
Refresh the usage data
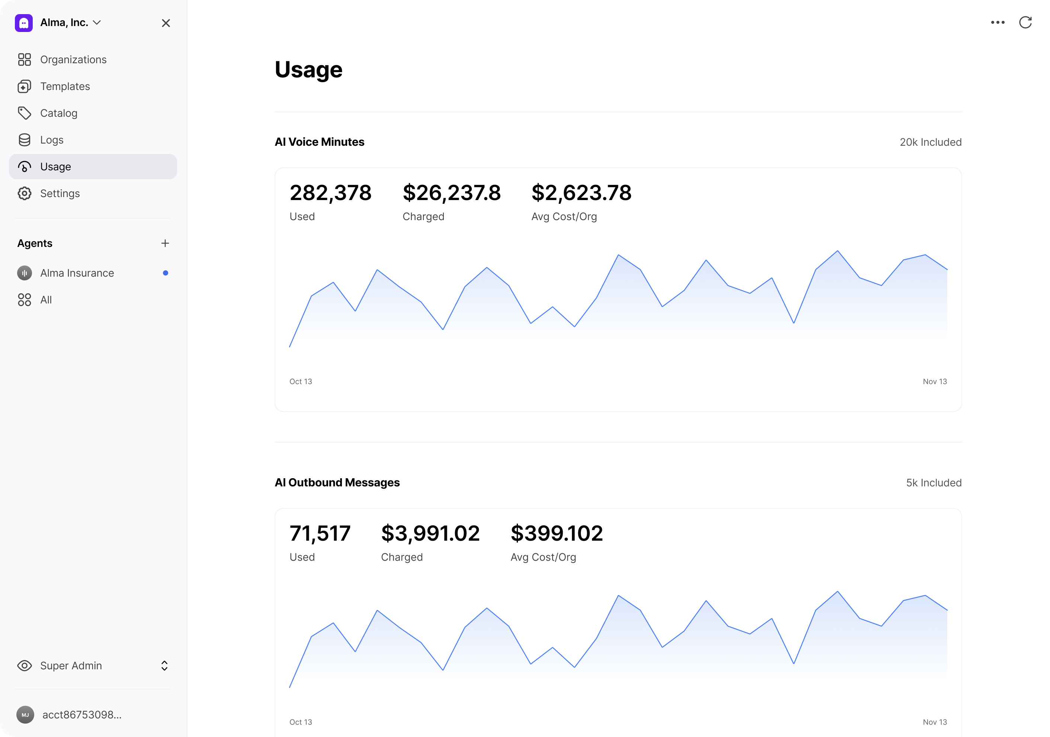pyautogui.click(x=1025, y=22)
